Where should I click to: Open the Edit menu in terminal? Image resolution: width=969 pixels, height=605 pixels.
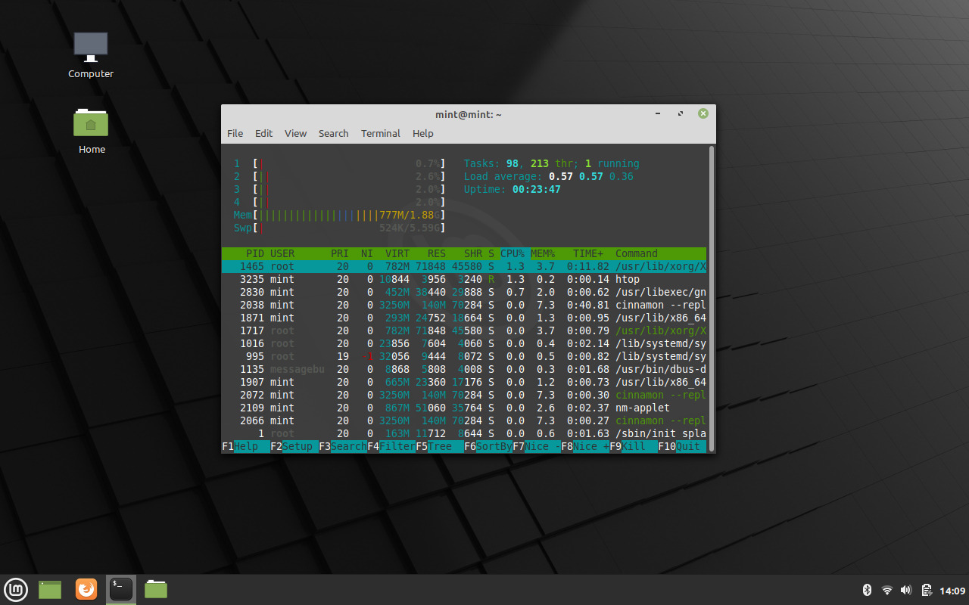(263, 133)
